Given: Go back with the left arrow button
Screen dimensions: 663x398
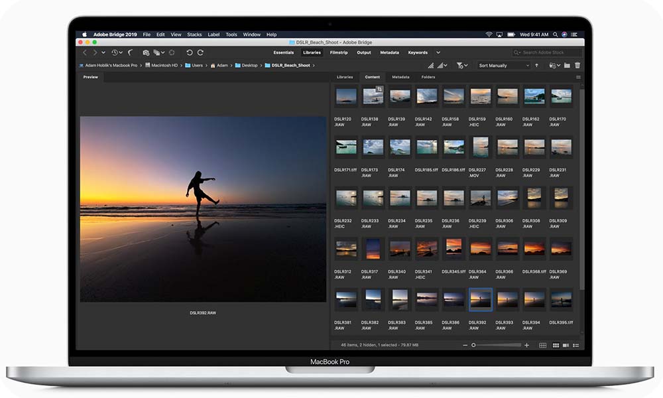Looking at the screenshot, I should [x=85, y=52].
